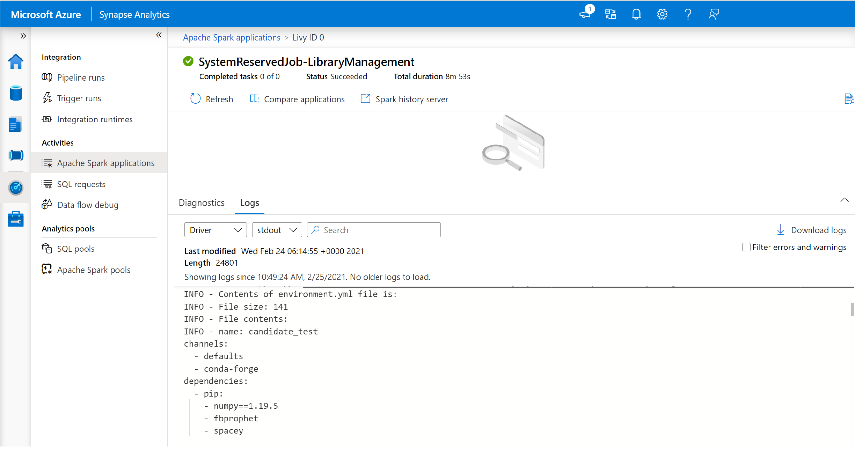855x458 pixels.
Task: Click the SQL requests icon
Action: pos(47,184)
